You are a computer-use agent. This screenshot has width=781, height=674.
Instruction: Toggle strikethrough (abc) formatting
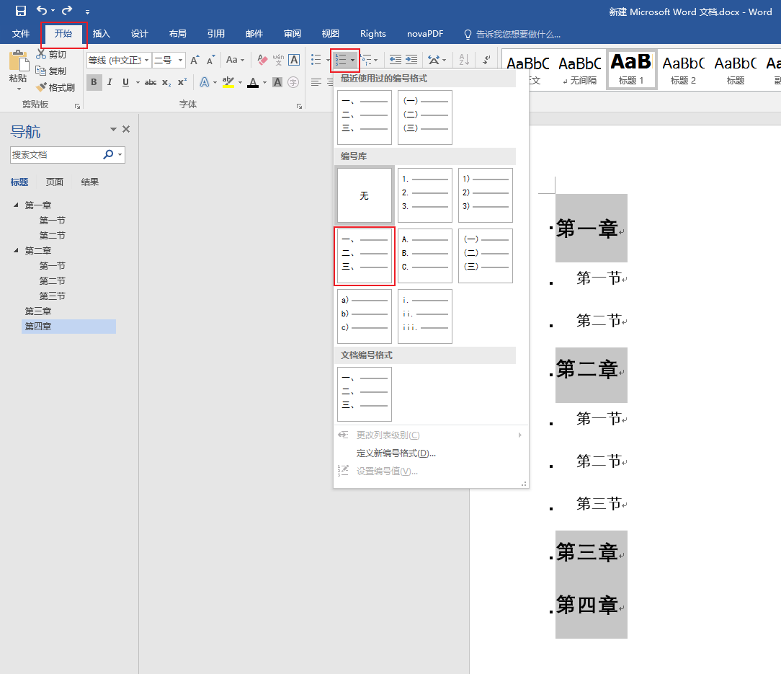151,82
